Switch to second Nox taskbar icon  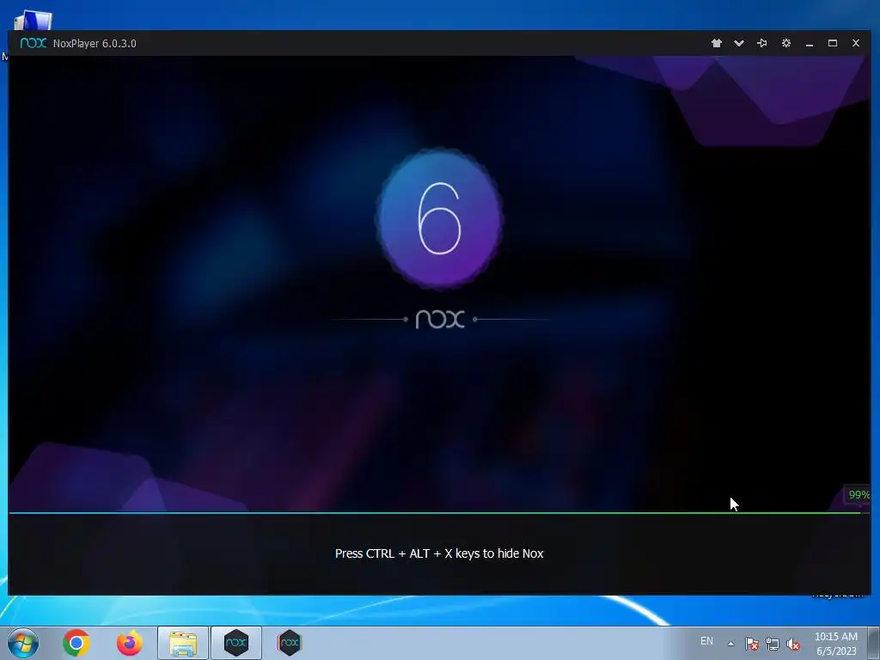coord(289,643)
